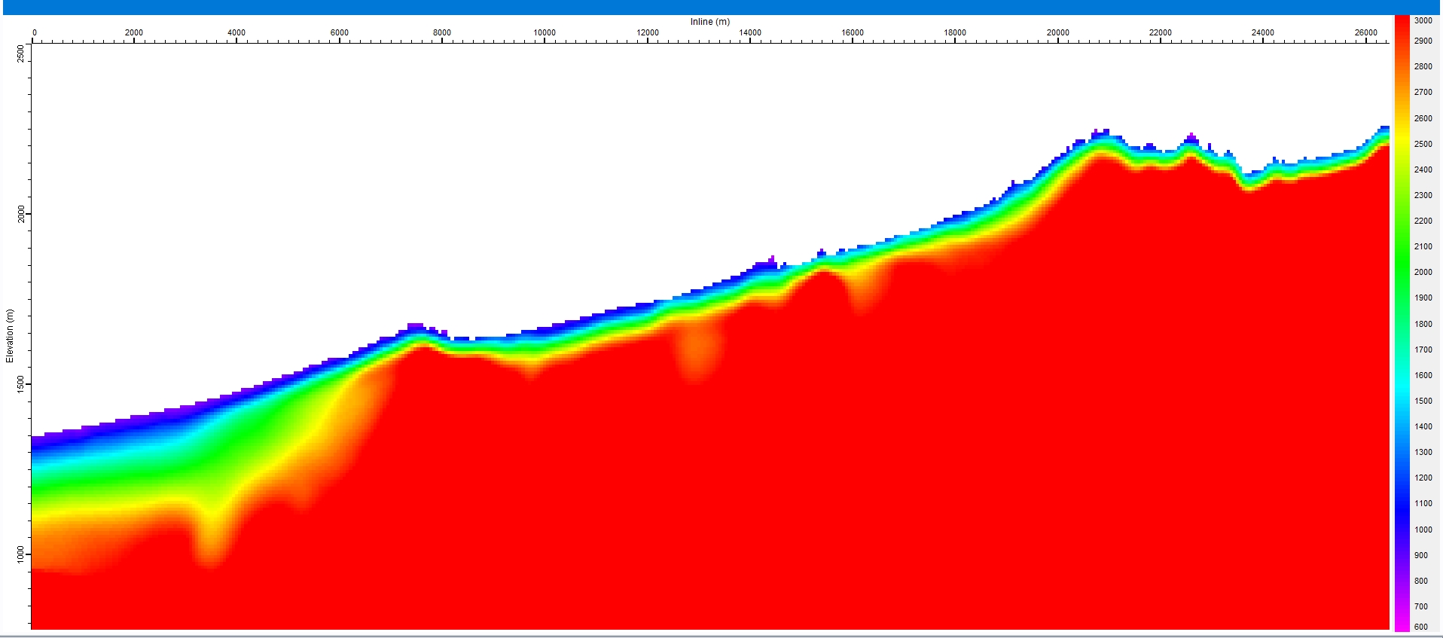
Task: Pick inline axis tick label 8000
Action: pyautogui.click(x=442, y=33)
